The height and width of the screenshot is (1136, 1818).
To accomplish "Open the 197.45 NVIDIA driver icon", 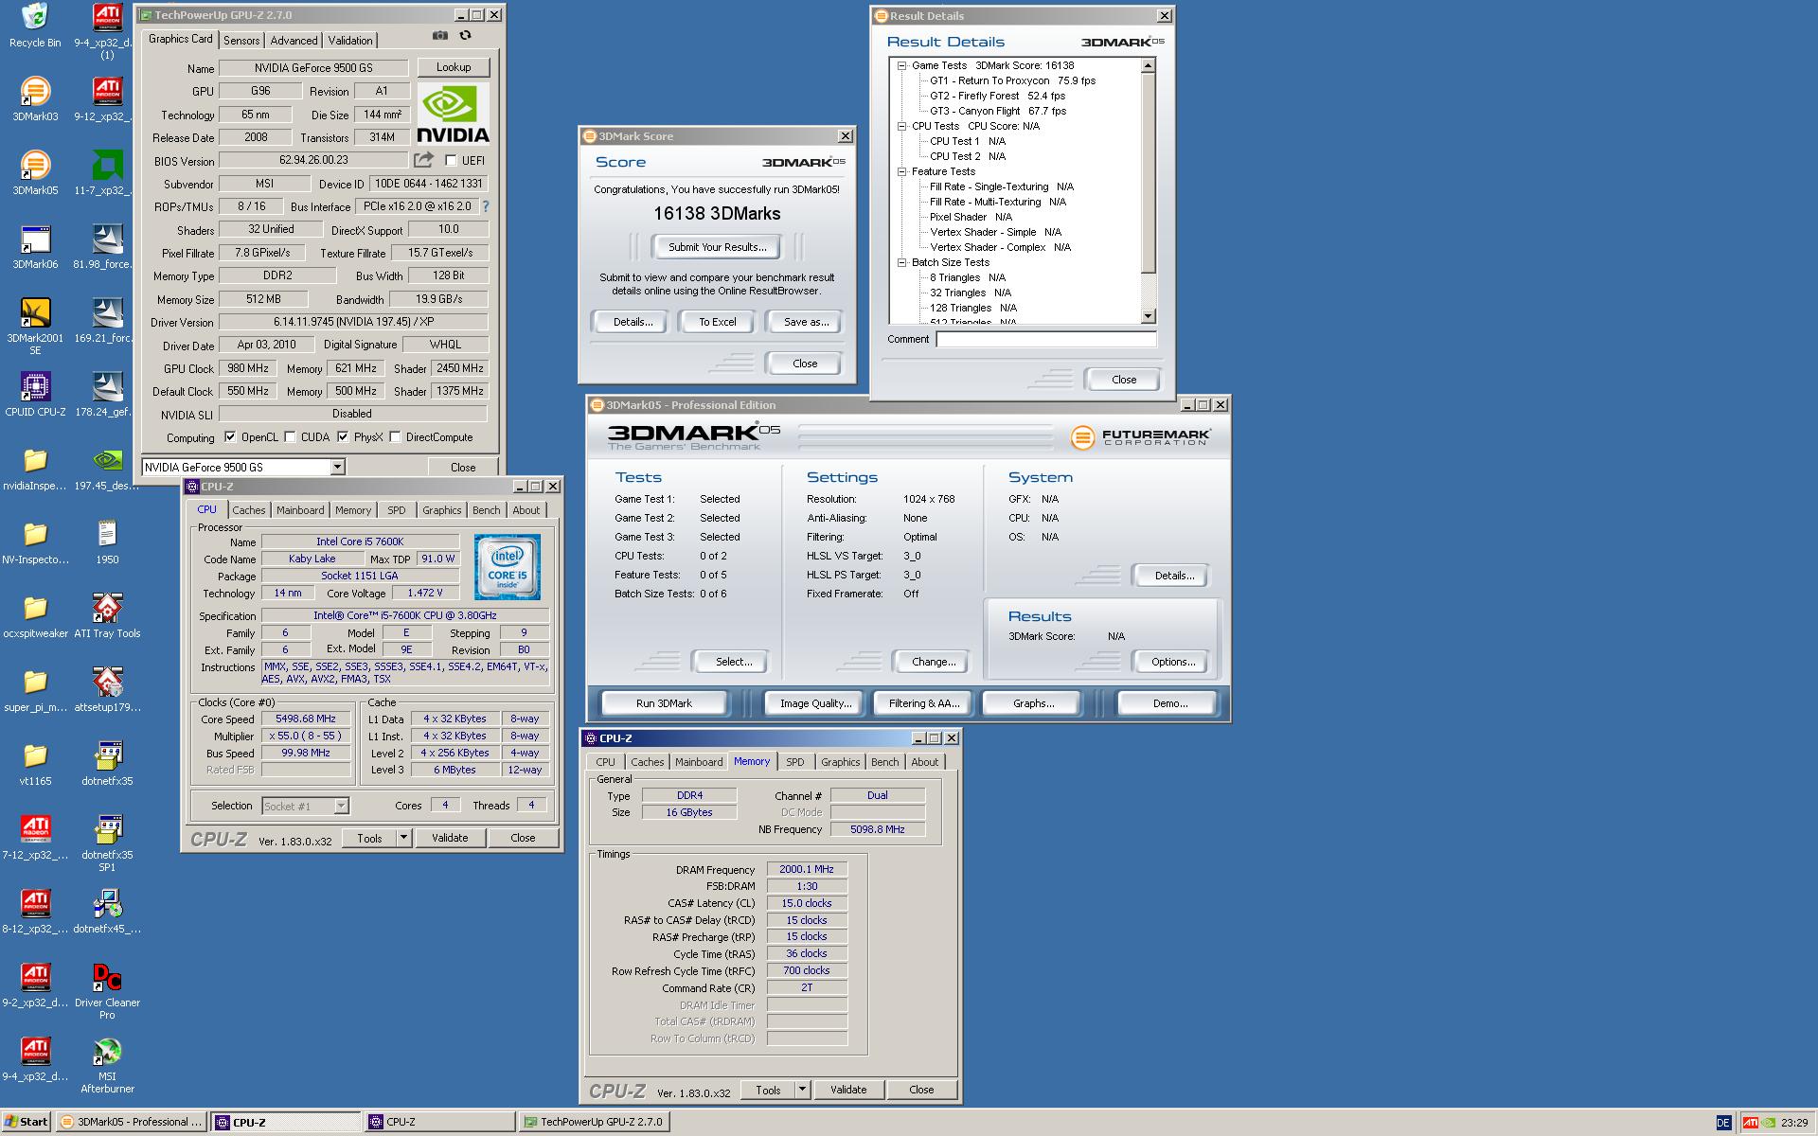I will [x=107, y=469].
